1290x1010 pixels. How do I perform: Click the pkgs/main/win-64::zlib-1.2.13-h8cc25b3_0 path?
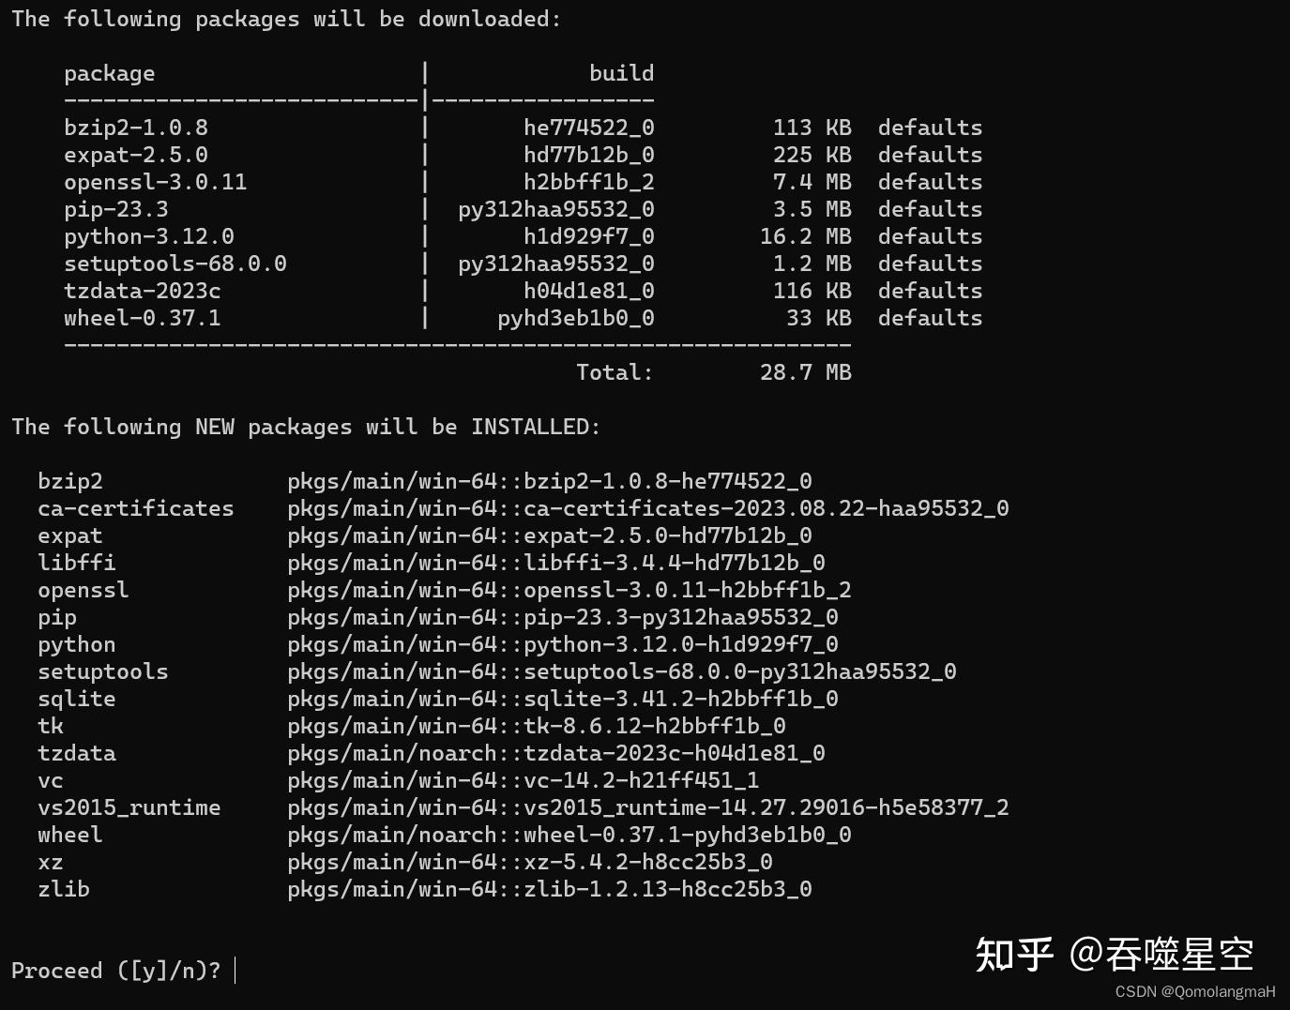[x=550, y=889]
